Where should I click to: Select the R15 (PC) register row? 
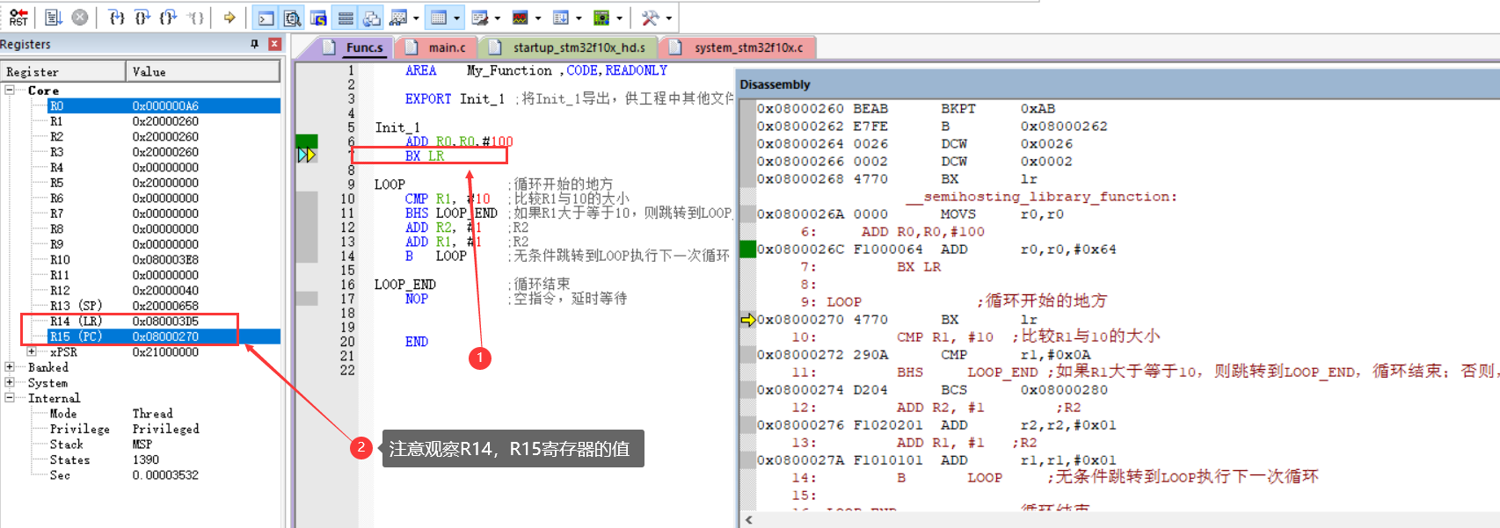point(164,336)
